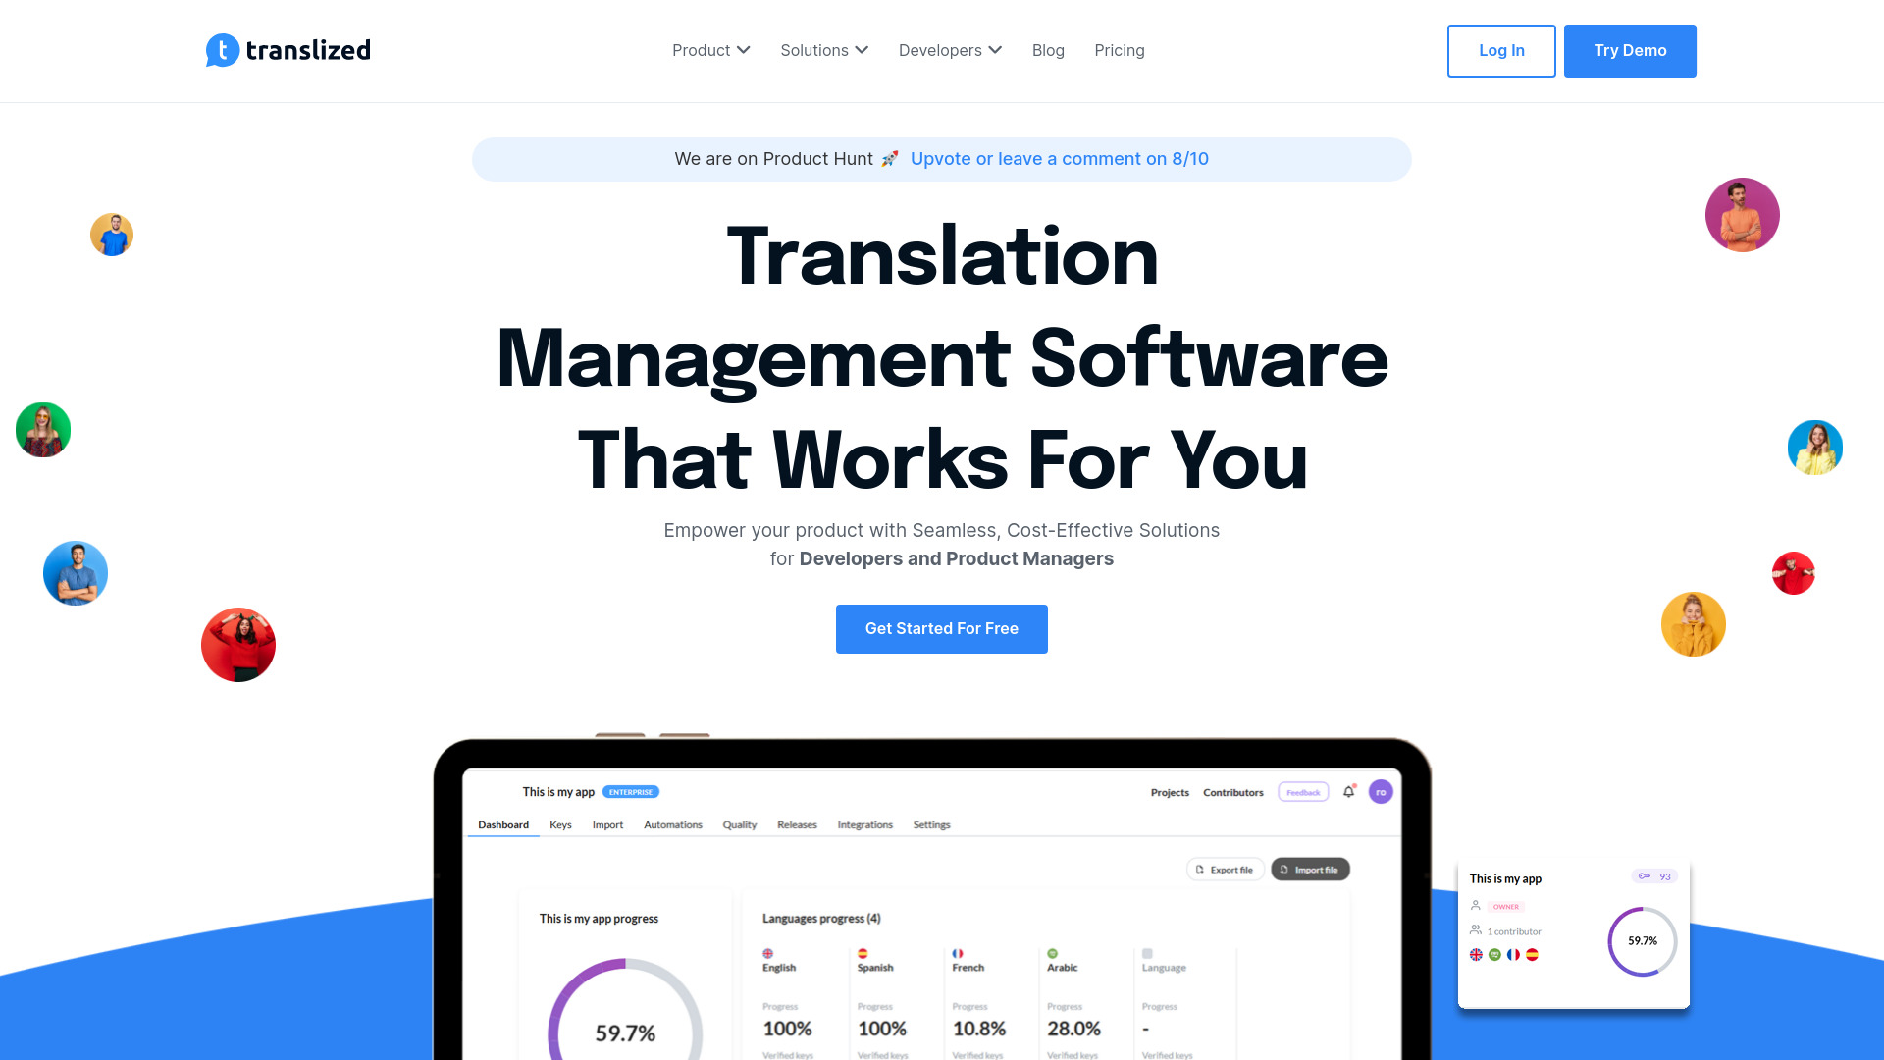Expand the Developers menu
Screen dimensions: 1884x1060
pos(950,50)
